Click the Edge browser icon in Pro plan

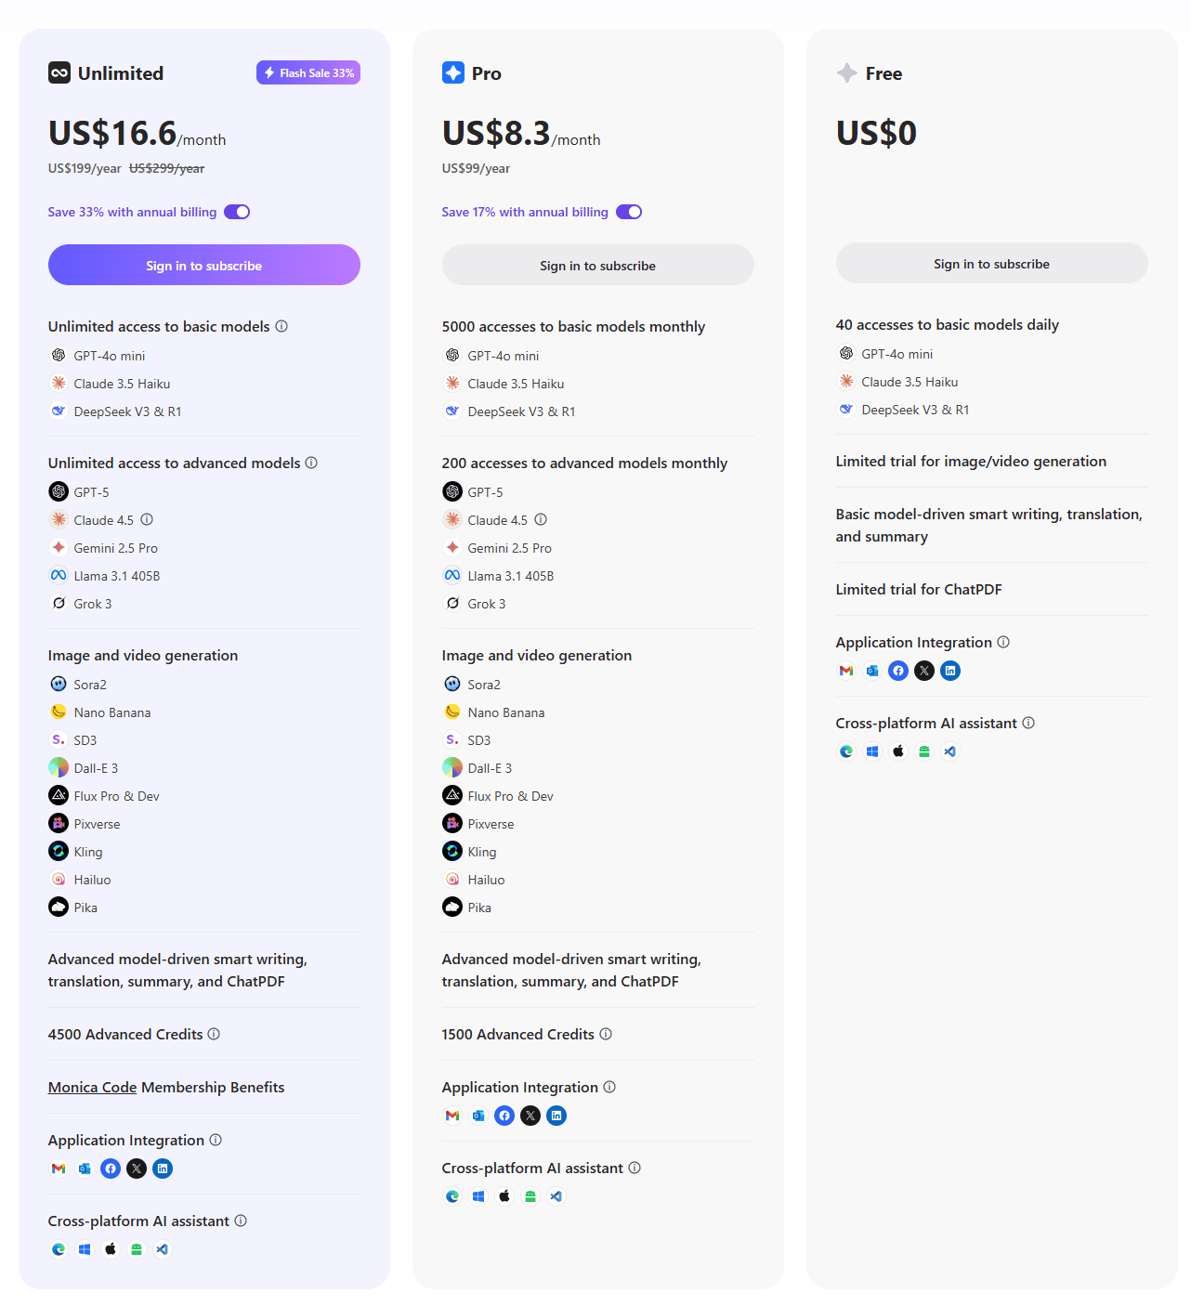452,1196
